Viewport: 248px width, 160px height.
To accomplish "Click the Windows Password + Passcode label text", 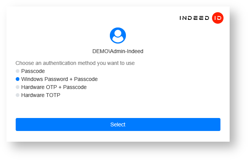I will click(59, 79).
